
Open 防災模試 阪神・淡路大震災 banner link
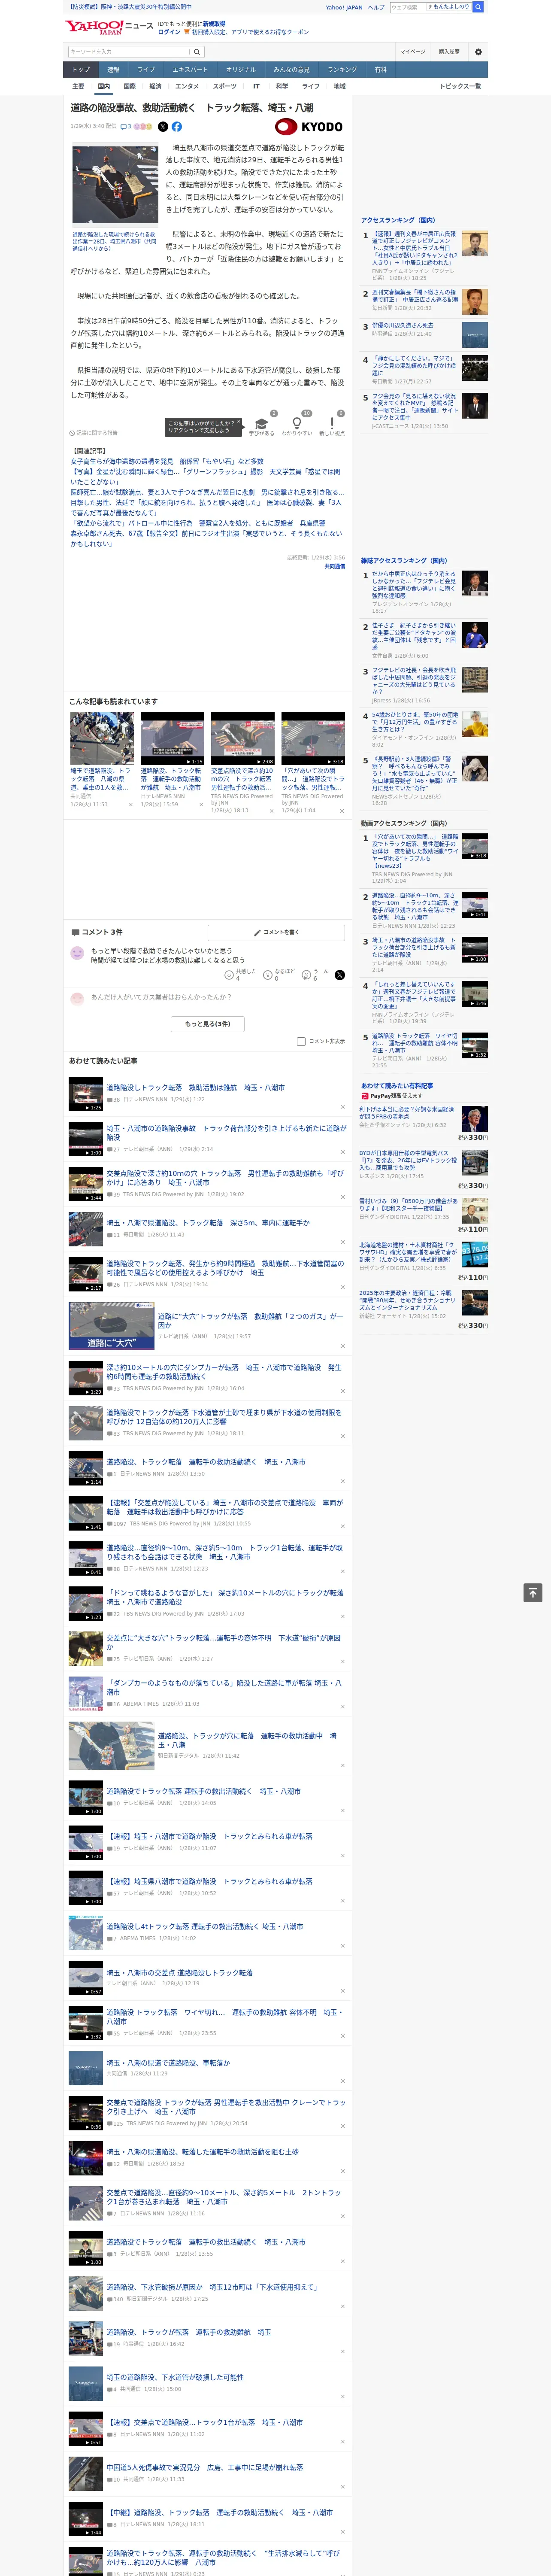pos(129,7)
